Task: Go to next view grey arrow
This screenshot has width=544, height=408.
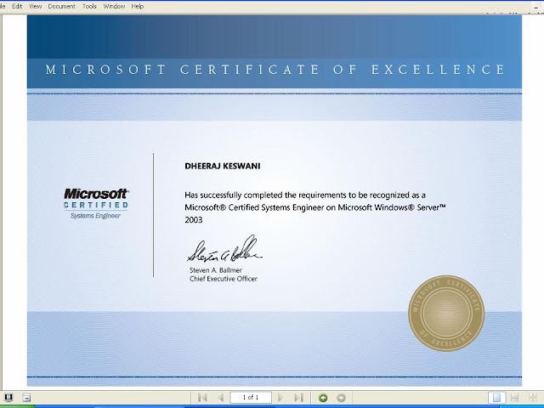Action: pos(341,398)
